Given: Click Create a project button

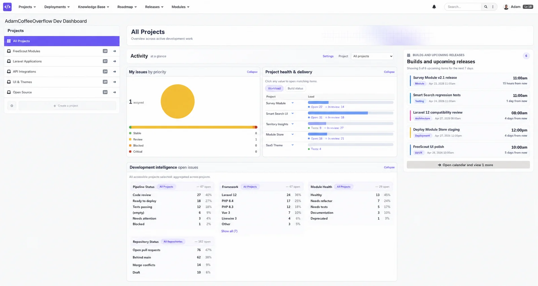Looking at the screenshot, I should [67, 106].
